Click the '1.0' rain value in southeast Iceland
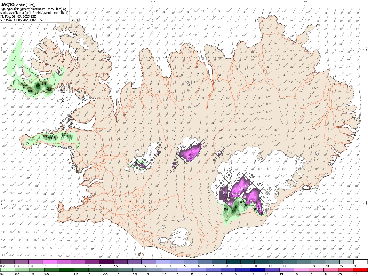Screen dimensions: 368x276 tap(234, 211)
